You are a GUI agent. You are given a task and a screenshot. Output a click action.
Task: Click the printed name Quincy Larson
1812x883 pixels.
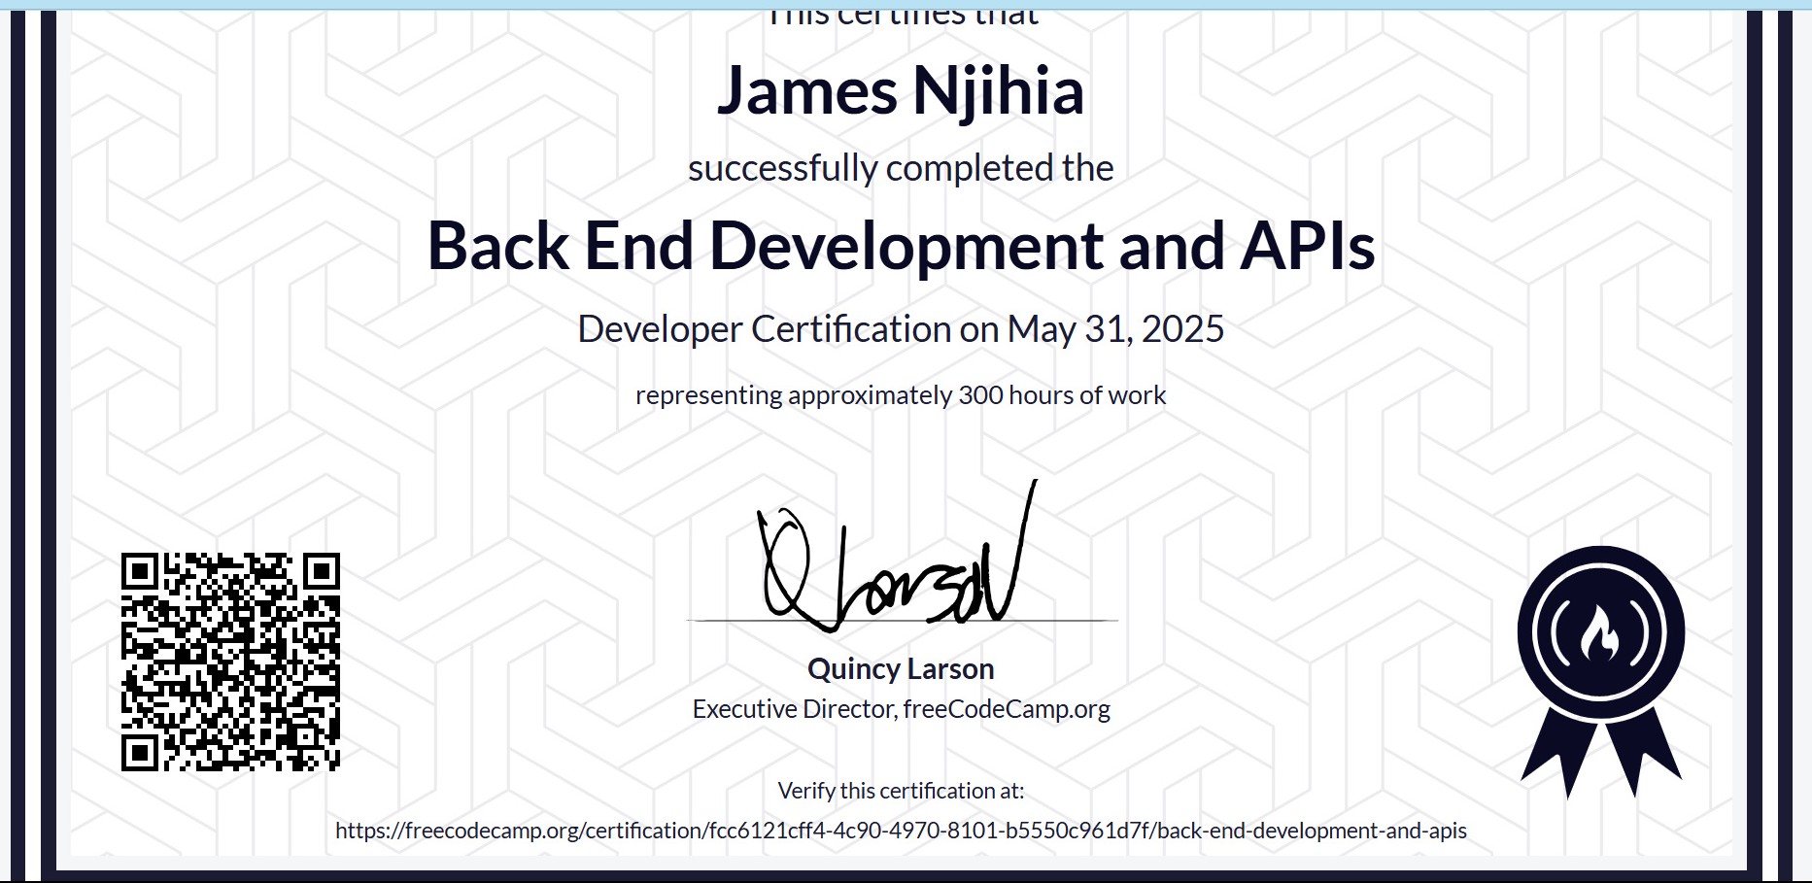901,669
